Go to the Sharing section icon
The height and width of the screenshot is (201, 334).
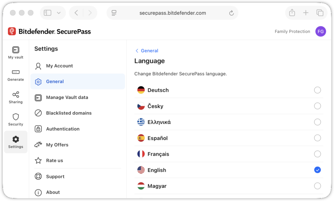tap(16, 94)
